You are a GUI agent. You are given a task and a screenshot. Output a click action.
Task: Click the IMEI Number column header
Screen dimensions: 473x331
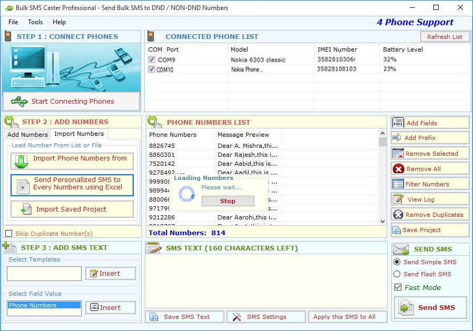click(347, 49)
